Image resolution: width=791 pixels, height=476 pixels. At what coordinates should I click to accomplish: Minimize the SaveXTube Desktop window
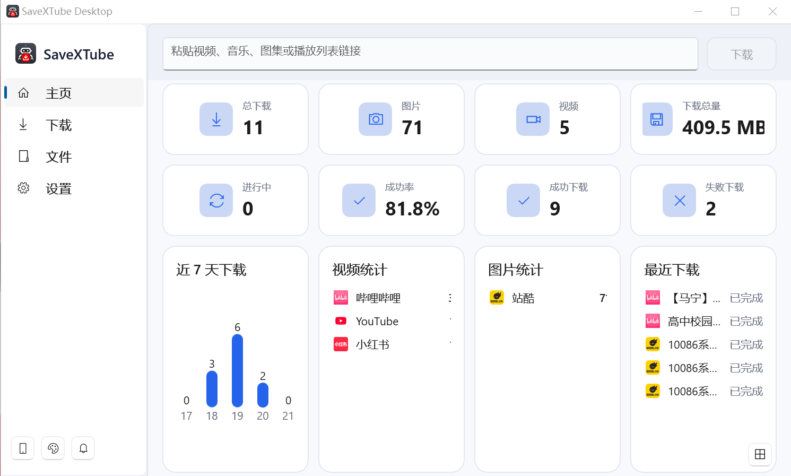click(x=698, y=11)
